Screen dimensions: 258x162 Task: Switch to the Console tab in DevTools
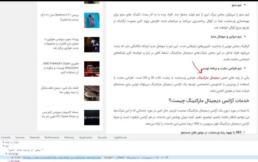[x=6, y=137]
